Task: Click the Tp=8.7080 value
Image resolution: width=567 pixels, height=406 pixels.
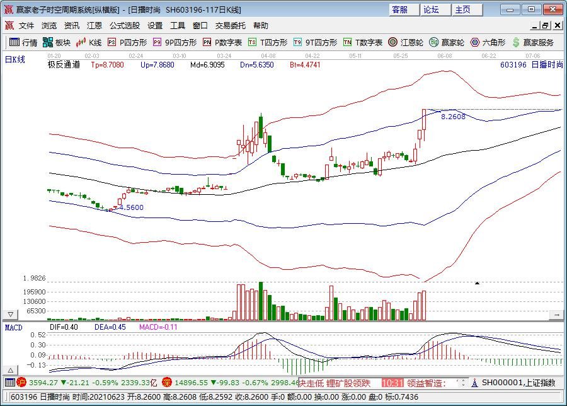Action: pyautogui.click(x=107, y=65)
